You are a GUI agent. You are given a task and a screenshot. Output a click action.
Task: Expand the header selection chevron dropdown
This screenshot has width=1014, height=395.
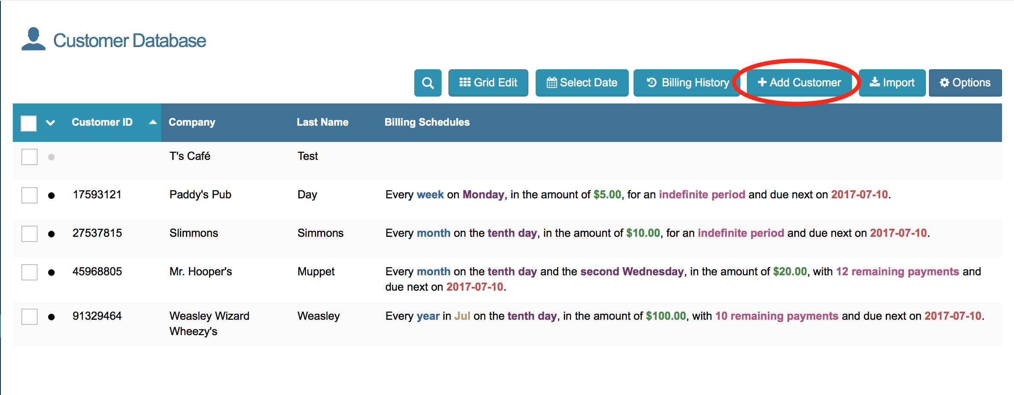click(x=50, y=123)
